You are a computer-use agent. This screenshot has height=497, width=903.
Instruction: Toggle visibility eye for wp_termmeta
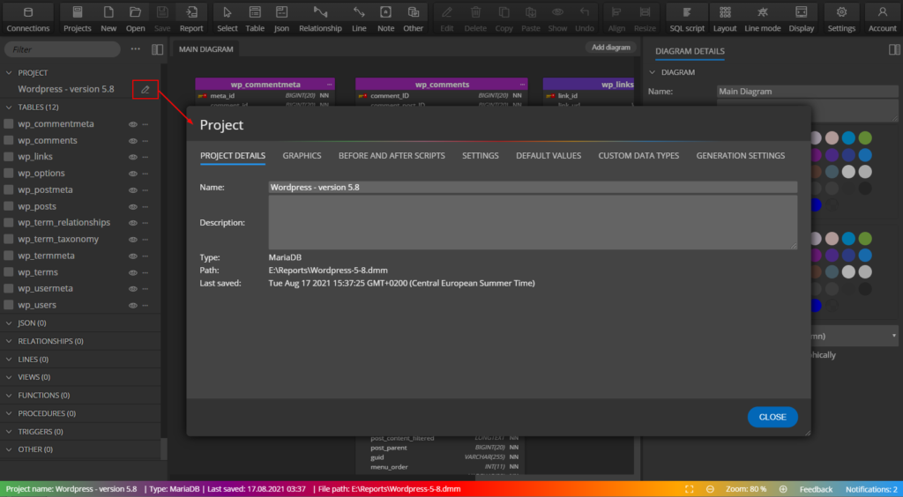pos(132,256)
